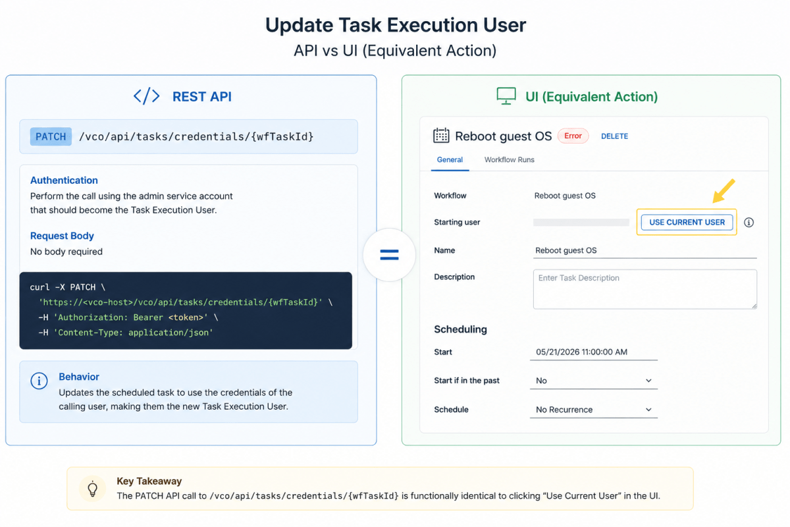The width and height of the screenshot is (790, 527).
Task: Click the Schedule label
Action: click(x=451, y=410)
